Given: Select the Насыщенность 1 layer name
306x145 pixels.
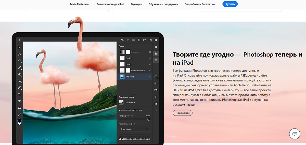Looking at the screenshot, I should (x=138, y=70).
